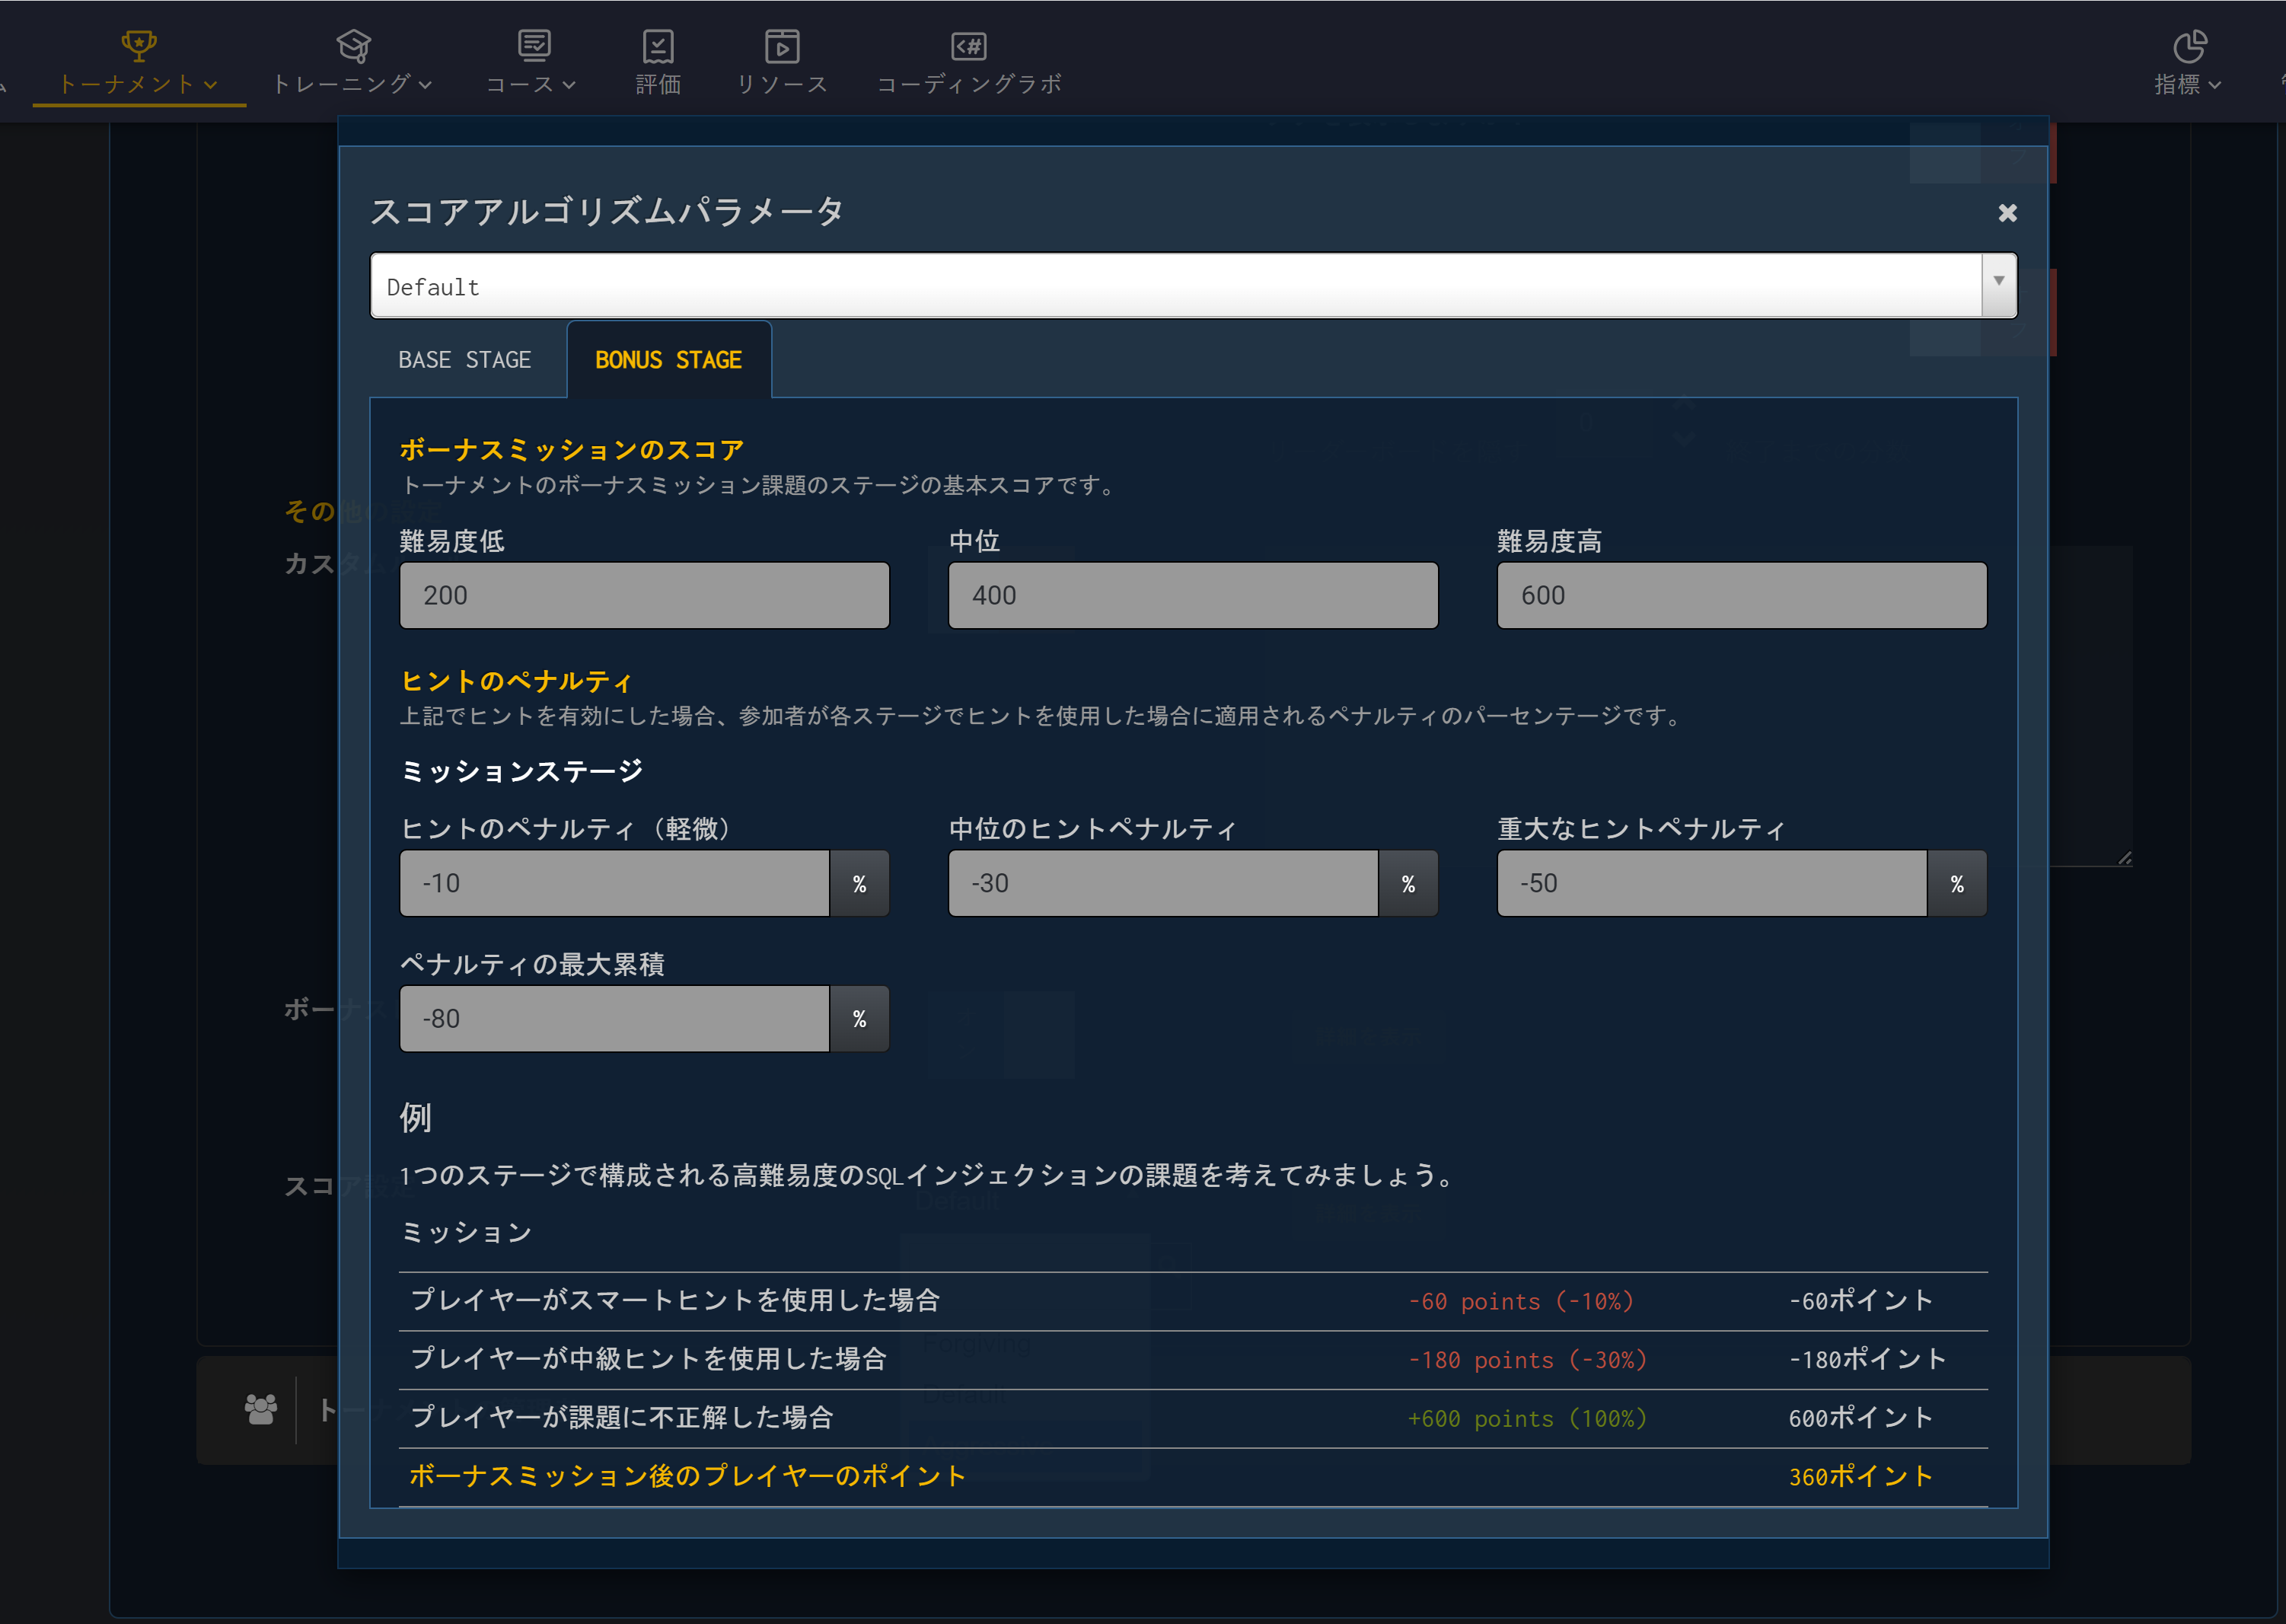Image resolution: width=2286 pixels, height=1624 pixels.
Task: Click the '360ポイント' total value
Action: [x=1861, y=1477]
